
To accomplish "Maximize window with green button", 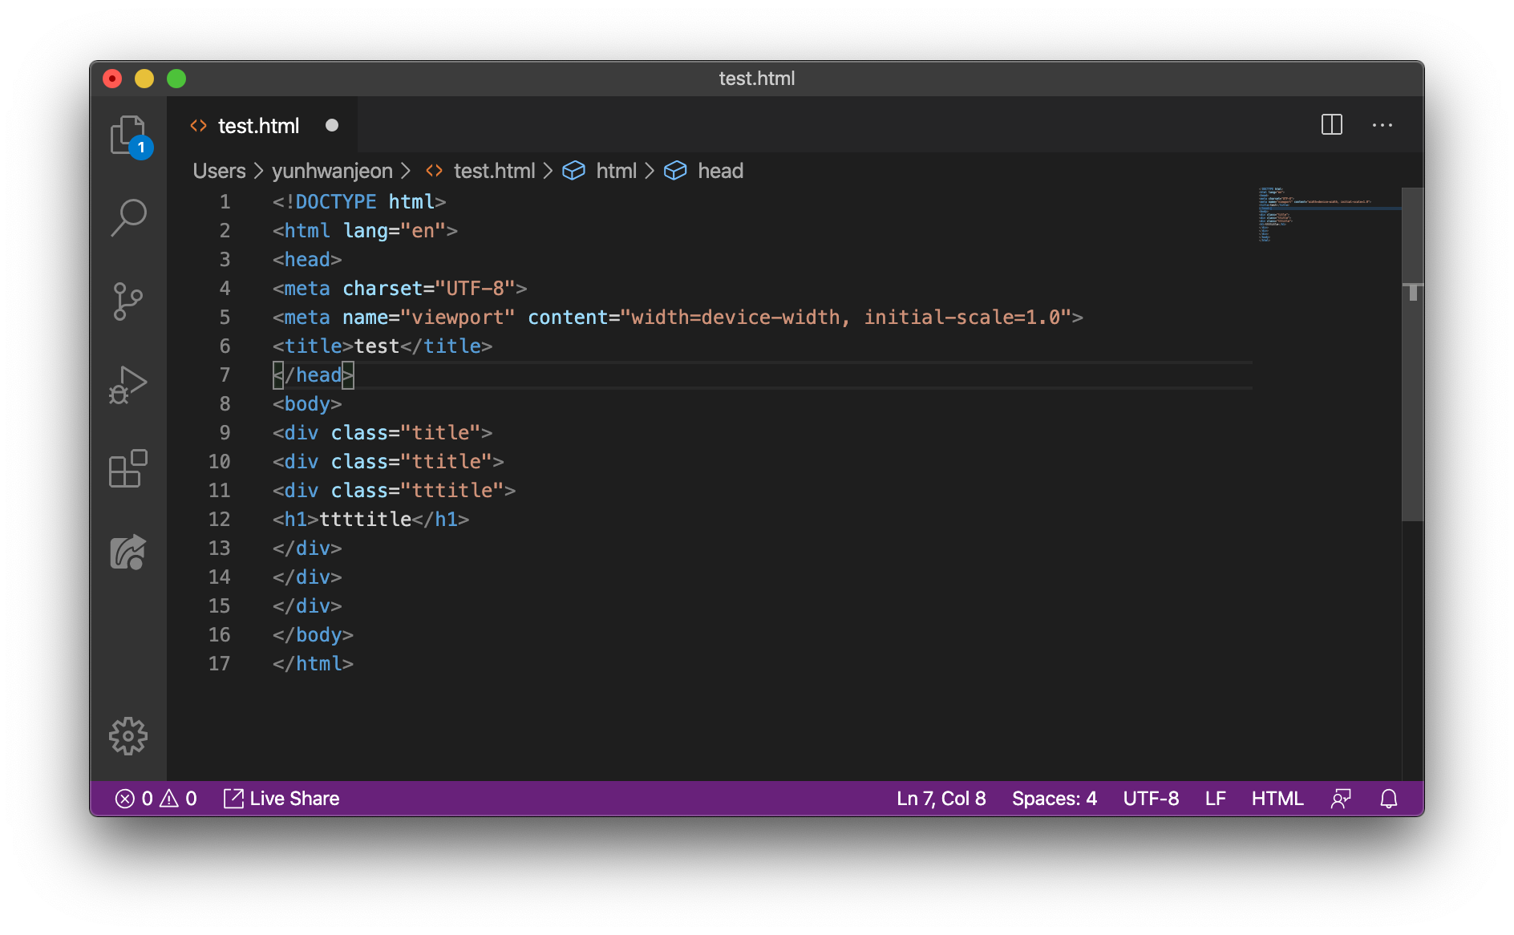I will click(176, 79).
